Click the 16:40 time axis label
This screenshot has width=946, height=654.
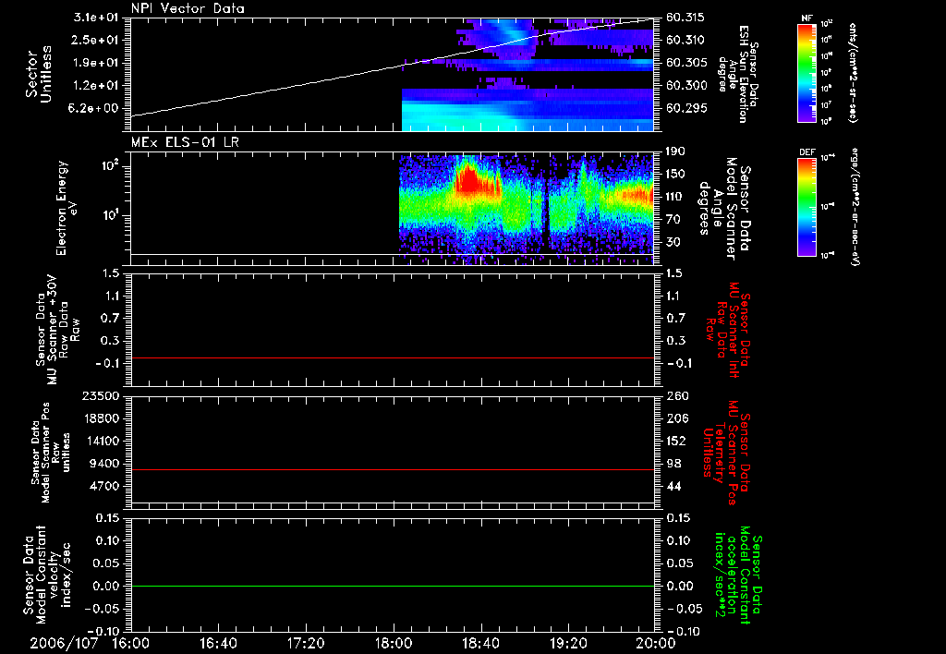point(218,643)
